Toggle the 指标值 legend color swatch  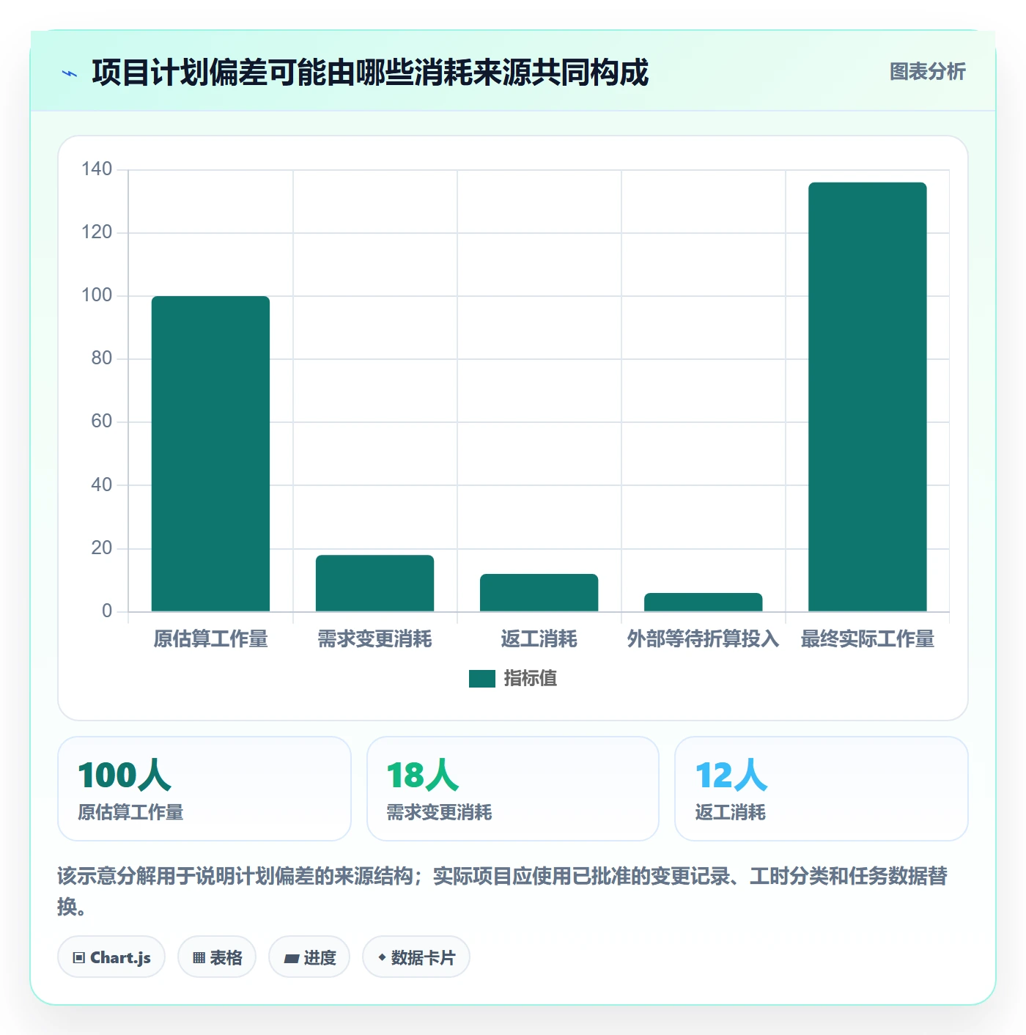coord(481,679)
